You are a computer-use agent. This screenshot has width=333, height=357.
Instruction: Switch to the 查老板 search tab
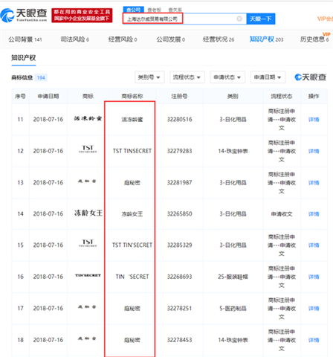tap(154, 10)
